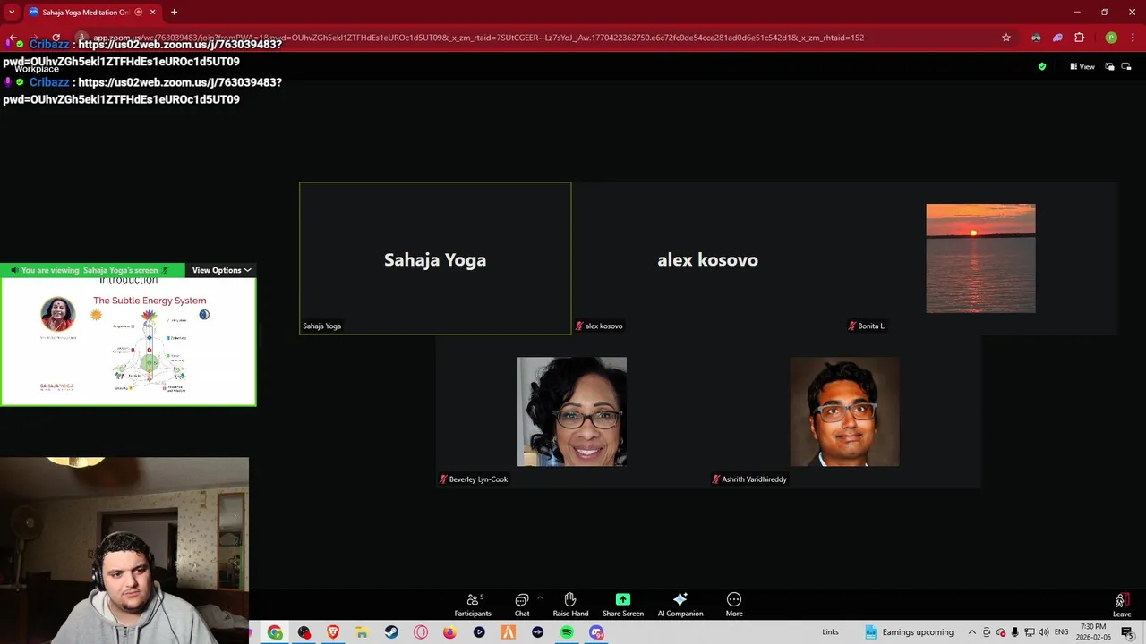Open Brave browser from the taskbar

[333, 632]
